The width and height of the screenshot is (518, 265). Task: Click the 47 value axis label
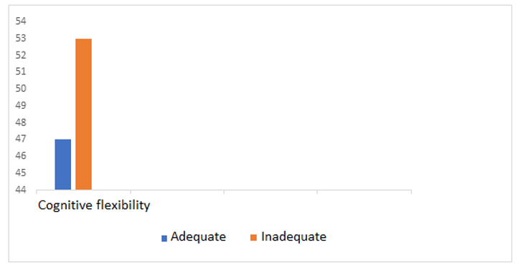[x=21, y=139]
